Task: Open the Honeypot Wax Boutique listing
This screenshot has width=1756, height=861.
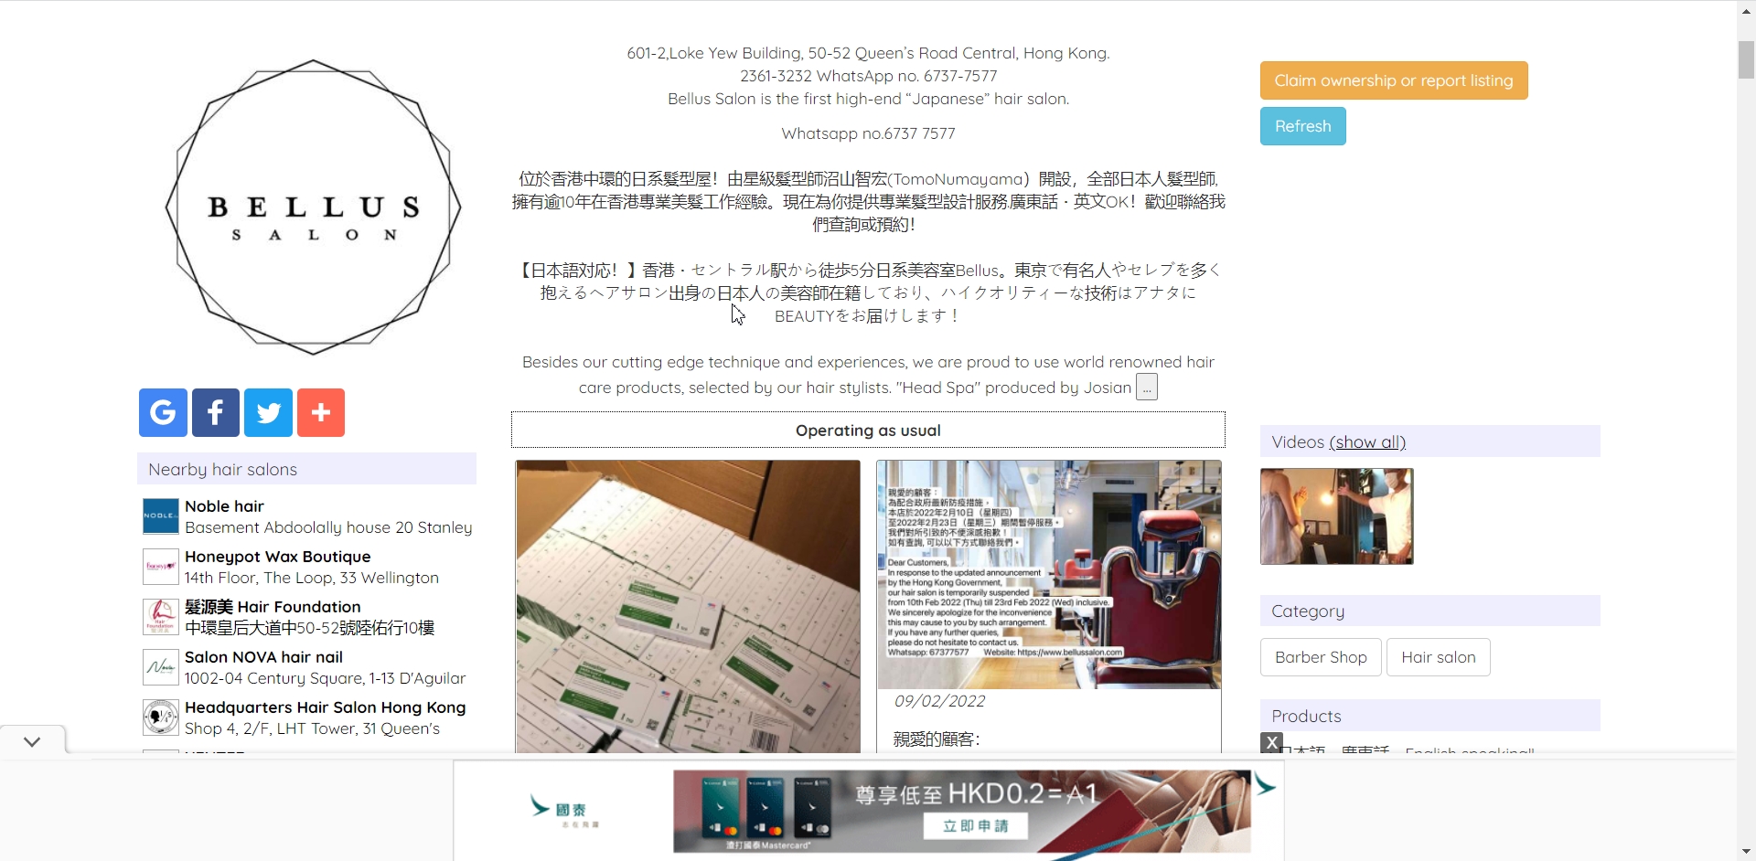Action: (278, 557)
